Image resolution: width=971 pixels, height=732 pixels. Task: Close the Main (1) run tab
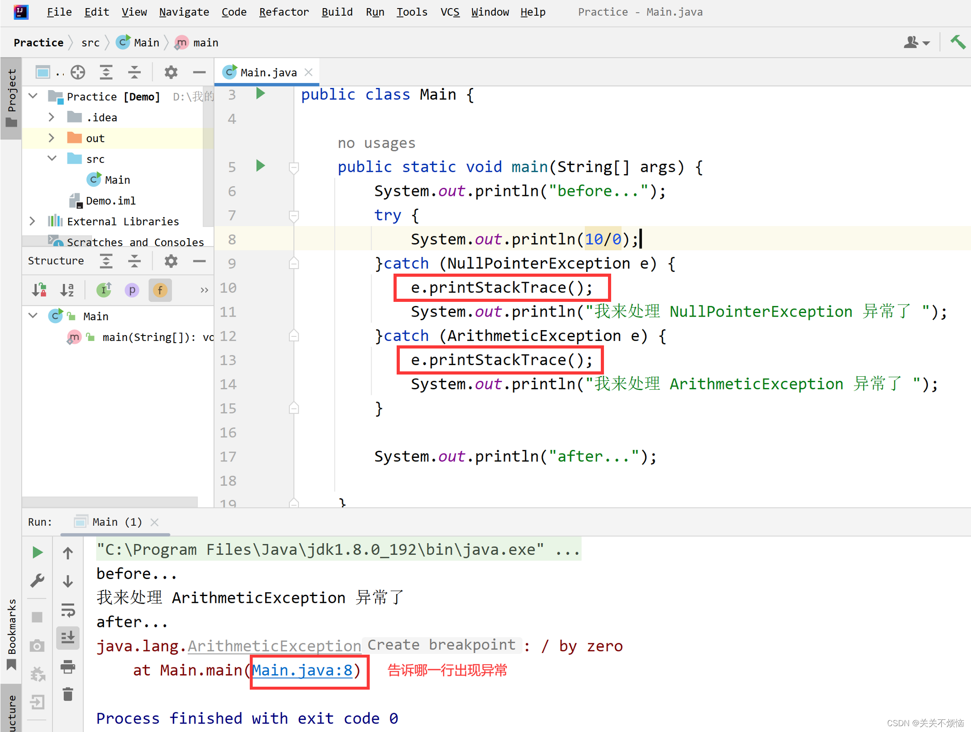click(x=155, y=522)
